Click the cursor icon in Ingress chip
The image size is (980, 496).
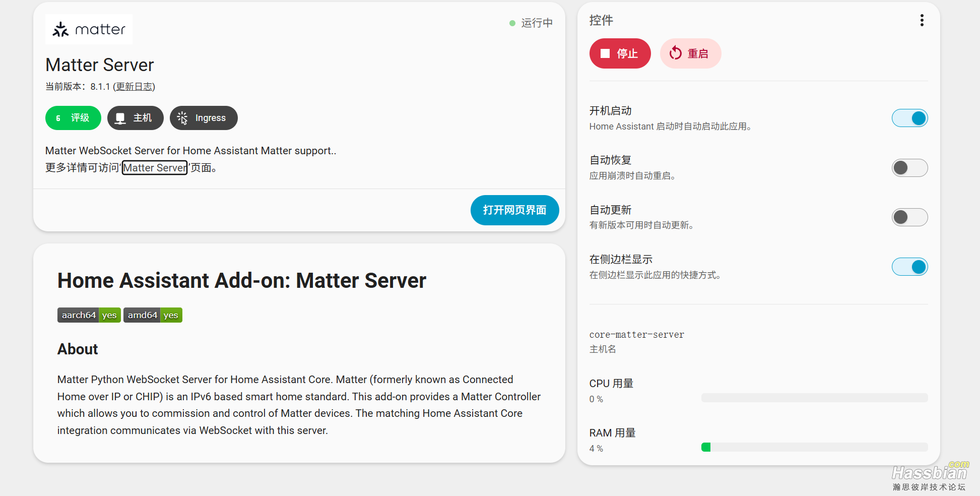click(x=182, y=118)
